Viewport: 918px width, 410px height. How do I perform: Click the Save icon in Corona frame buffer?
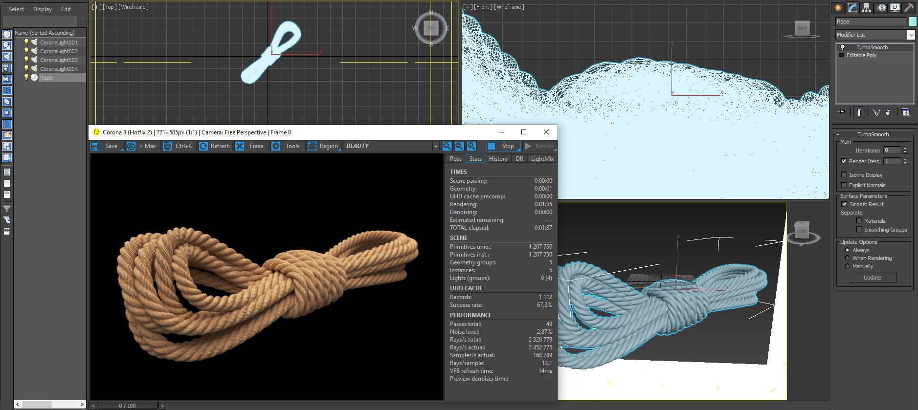coord(95,146)
